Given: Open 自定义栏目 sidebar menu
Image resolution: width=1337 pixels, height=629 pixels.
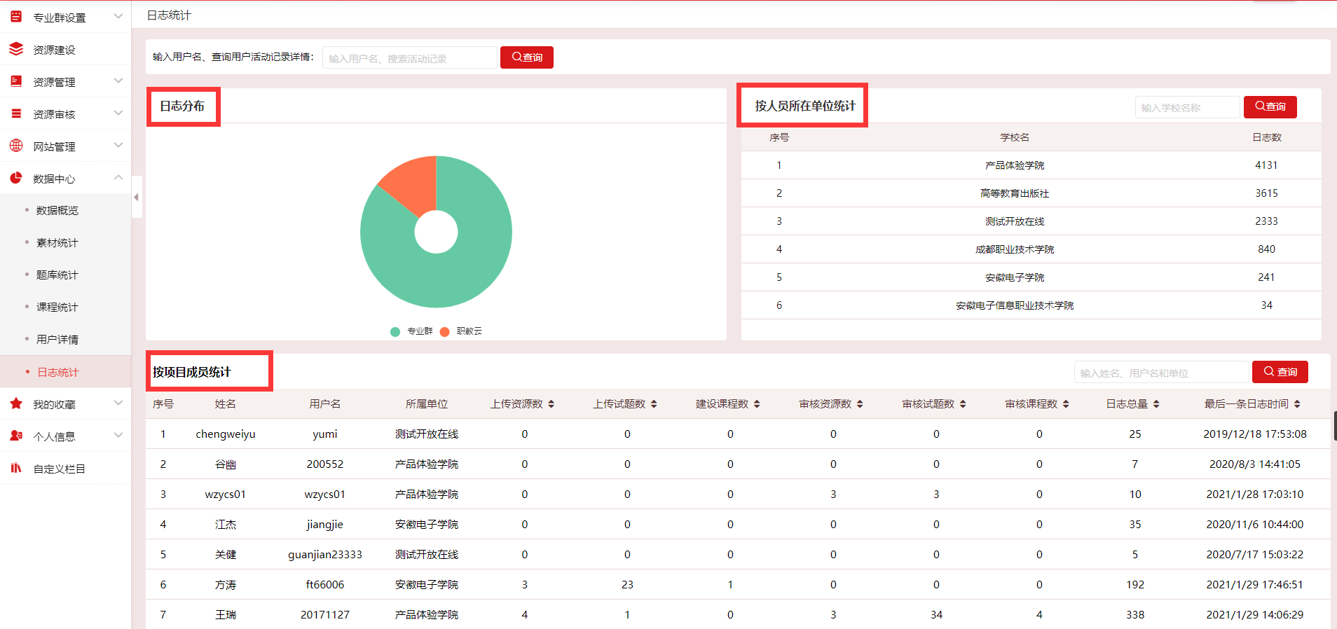Looking at the screenshot, I should point(65,469).
